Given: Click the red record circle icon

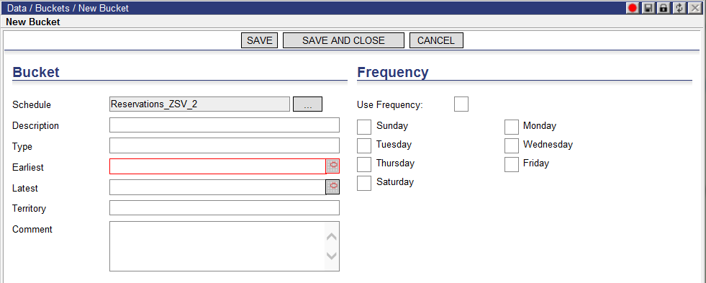Looking at the screenshot, I should pyautogui.click(x=633, y=8).
